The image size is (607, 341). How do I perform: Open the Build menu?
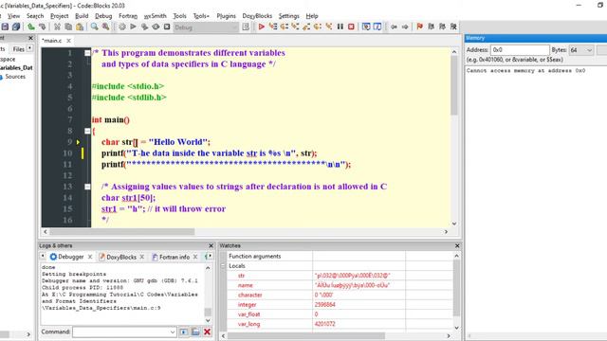[x=82, y=16]
